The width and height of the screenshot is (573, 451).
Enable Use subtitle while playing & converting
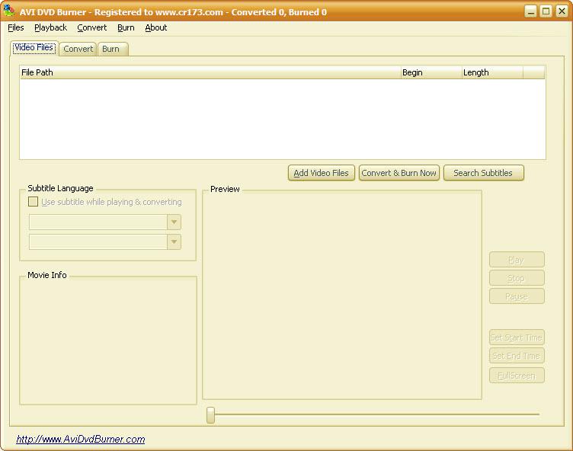33,202
